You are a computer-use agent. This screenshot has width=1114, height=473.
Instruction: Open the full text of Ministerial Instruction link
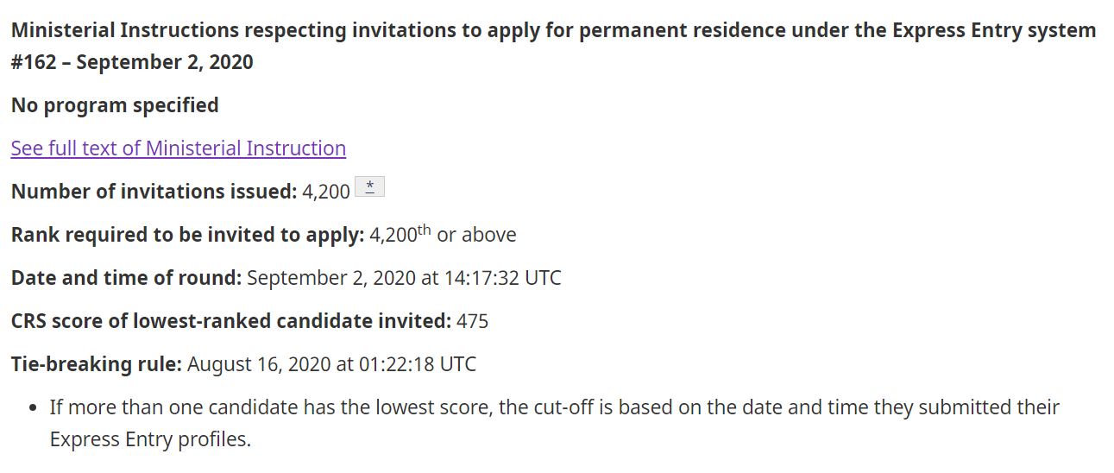coord(179,148)
